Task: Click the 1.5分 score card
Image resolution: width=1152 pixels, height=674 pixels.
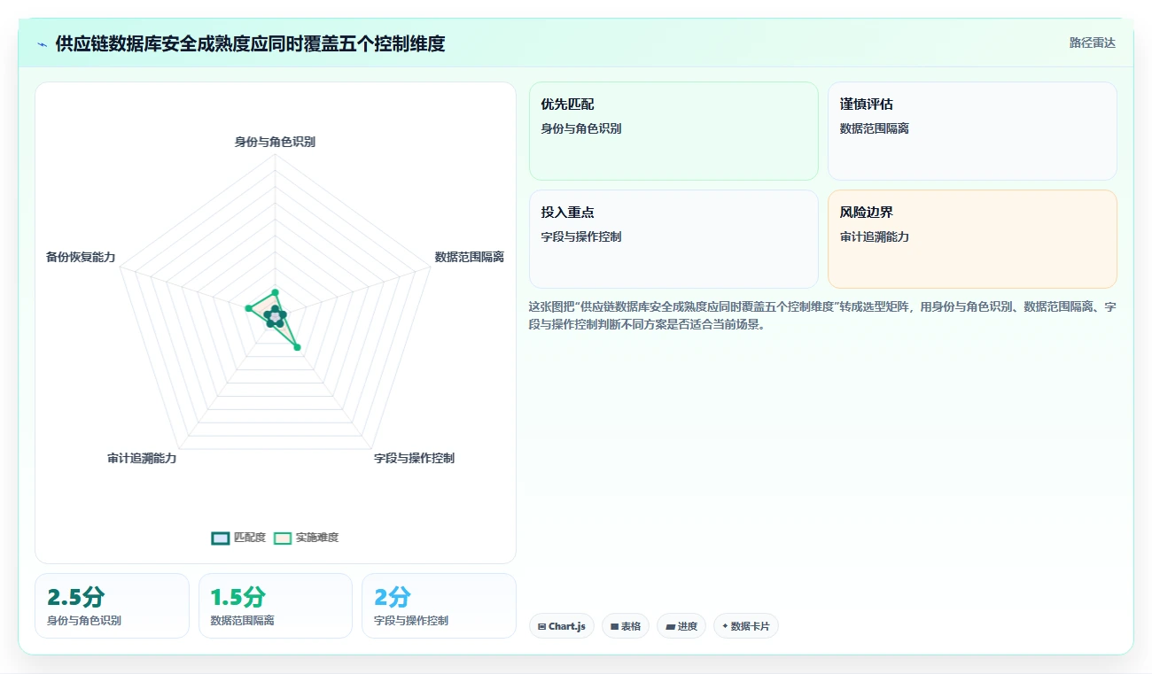Action: pyautogui.click(x=276, y=606)
